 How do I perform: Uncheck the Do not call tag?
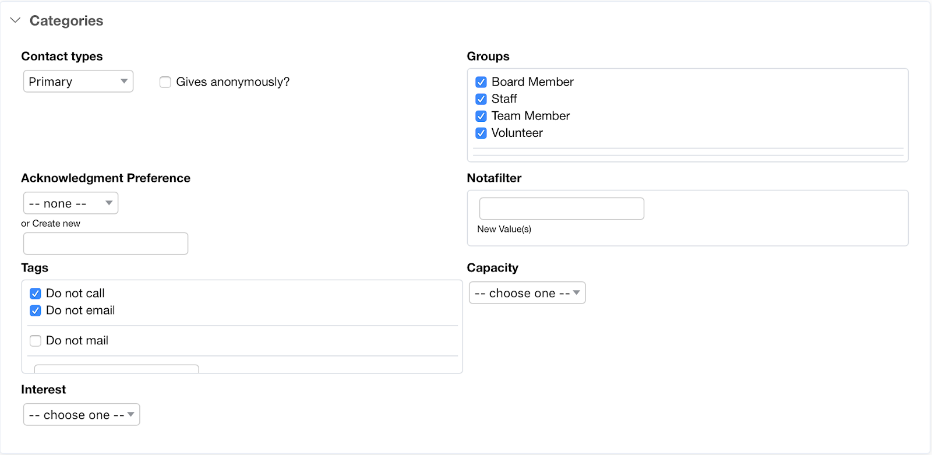36,294
